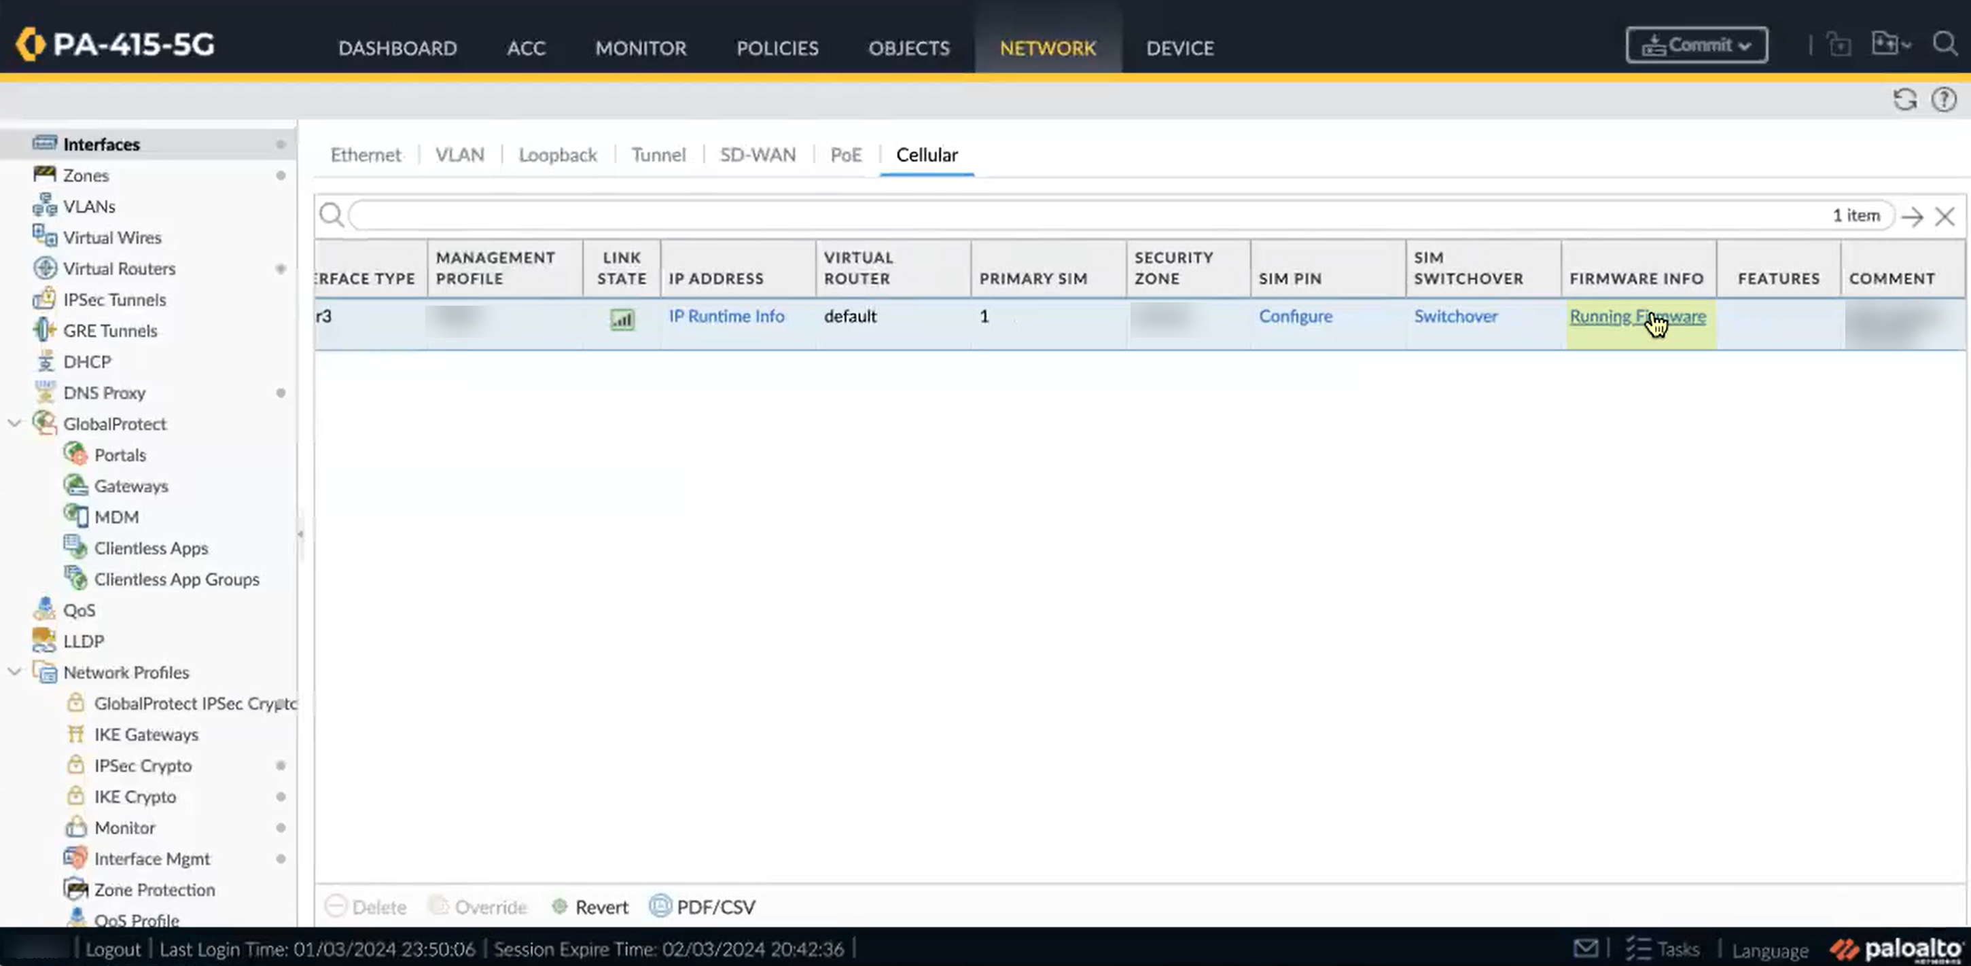Click the IP Runtime Info link
The image size is (1971, 966).
tap(726, 317)
